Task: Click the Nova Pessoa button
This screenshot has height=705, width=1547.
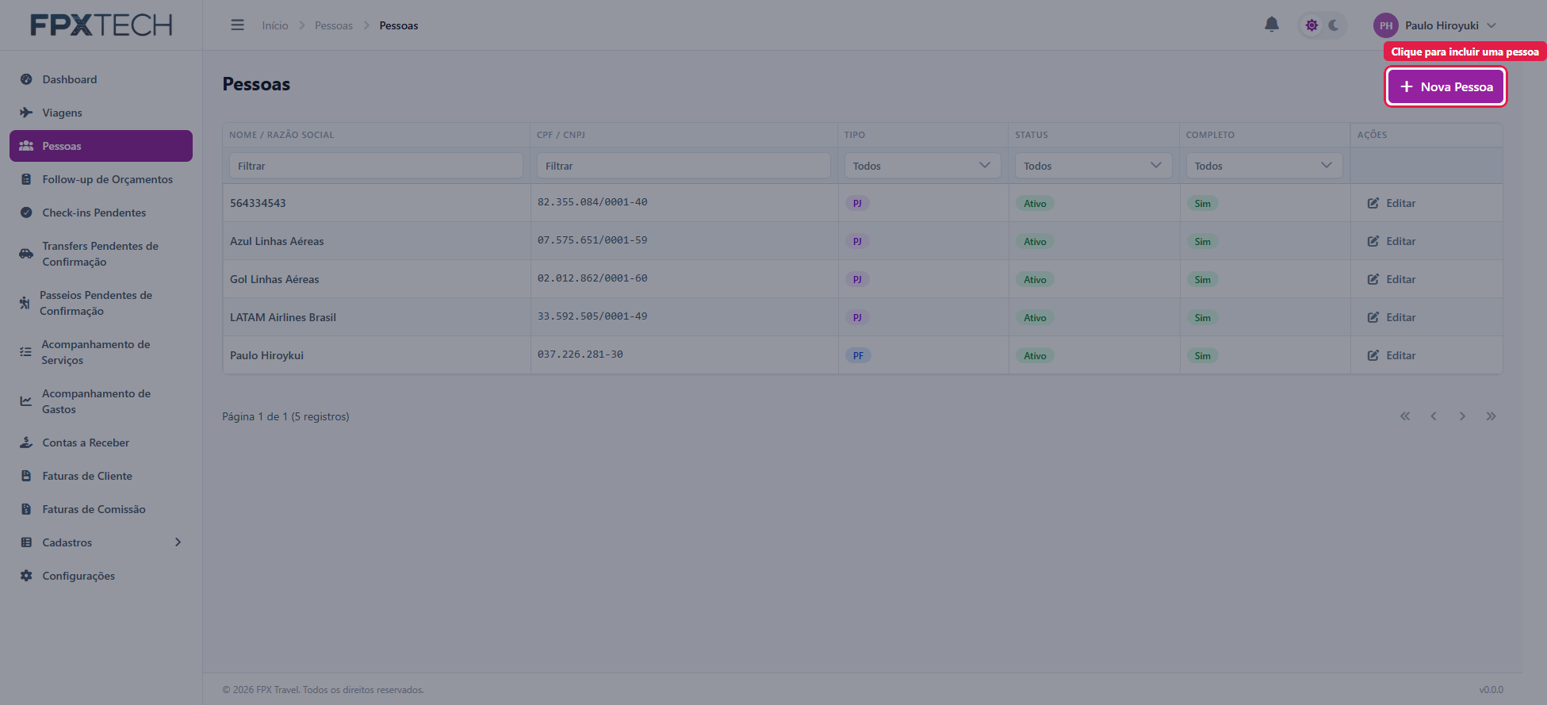Action: click(x=1446, y=86)
